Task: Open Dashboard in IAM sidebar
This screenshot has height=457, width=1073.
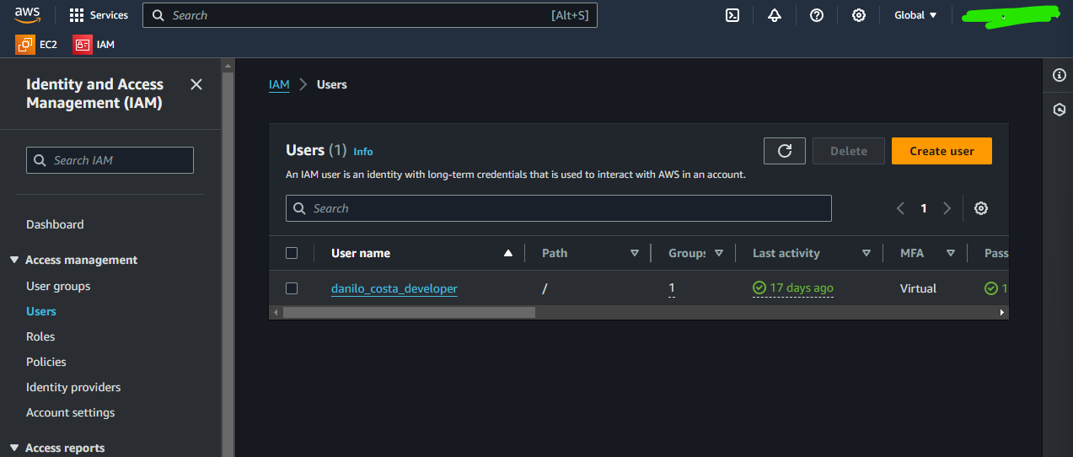Action: coord(55,224)
